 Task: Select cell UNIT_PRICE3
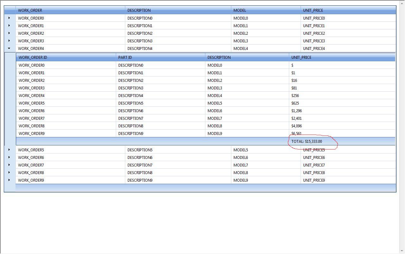point(348,41)
